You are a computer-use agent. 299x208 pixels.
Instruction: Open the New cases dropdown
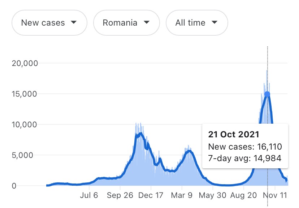pos(49,23)
